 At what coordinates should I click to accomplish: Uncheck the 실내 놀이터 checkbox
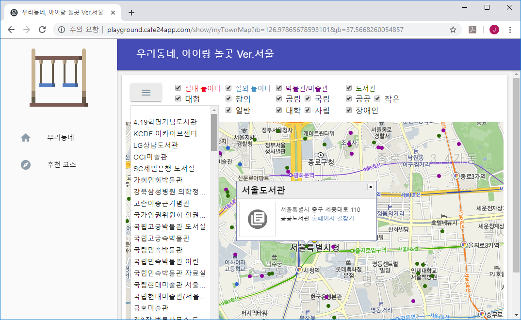pyautogui.click(x=178, y=88)
